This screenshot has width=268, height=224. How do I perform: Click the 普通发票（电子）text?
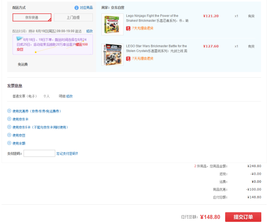click(x=25, y=96)
